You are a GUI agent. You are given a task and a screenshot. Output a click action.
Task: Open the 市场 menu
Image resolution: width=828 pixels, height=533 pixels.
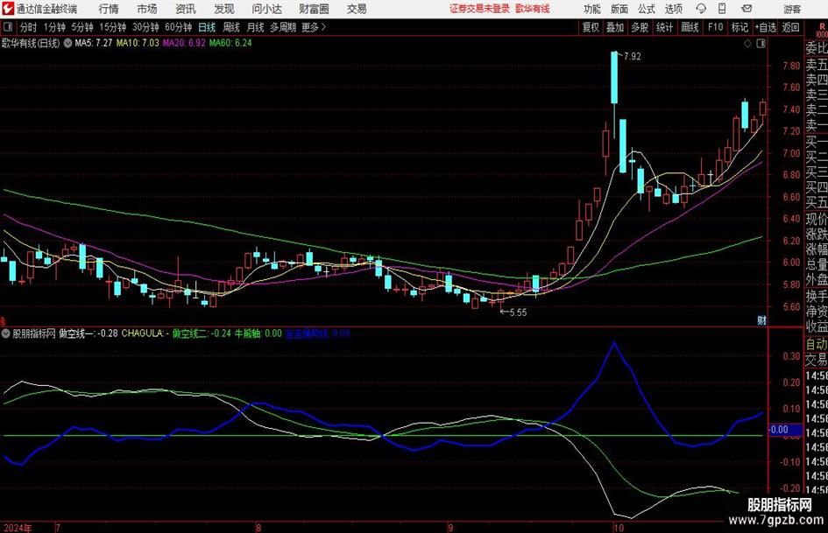pyautogui.click(x=147, y=9)
